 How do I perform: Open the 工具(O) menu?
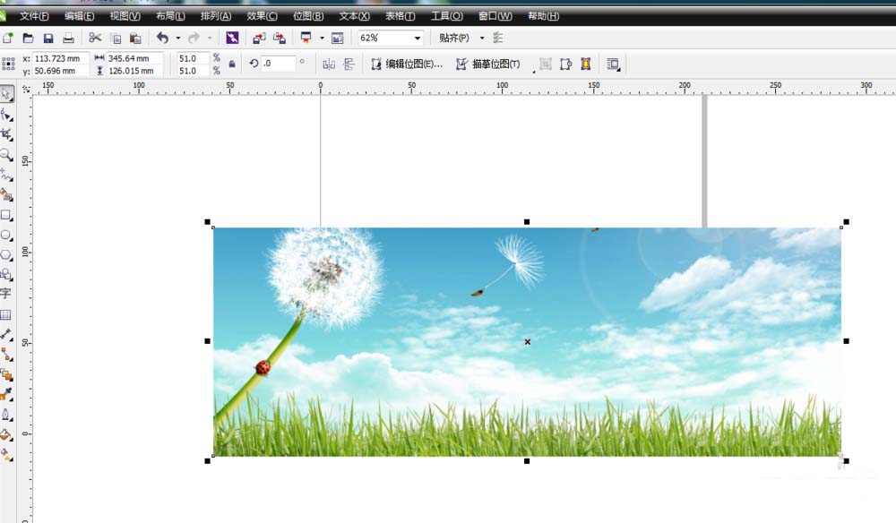pos(447,16)
